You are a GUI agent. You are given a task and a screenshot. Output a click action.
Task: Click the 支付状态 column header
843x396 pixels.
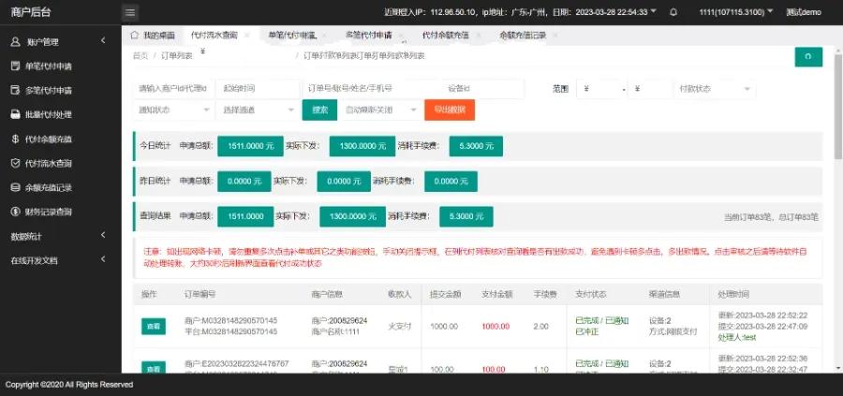[x=591, y=295]
